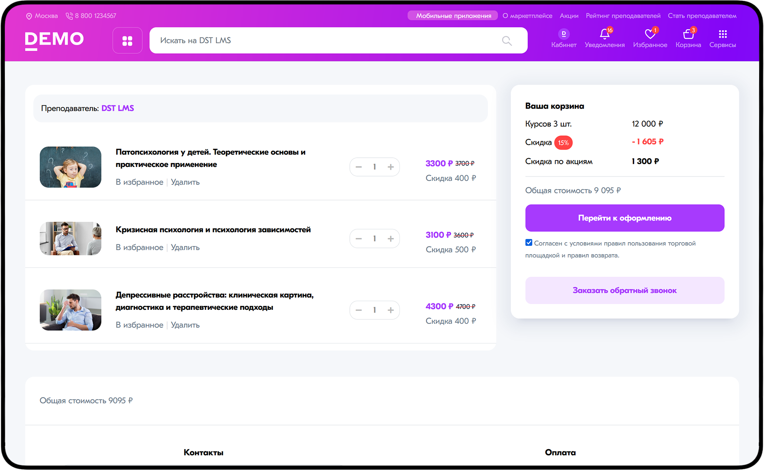Click Заказать обратный звонок button

(624, 290)
